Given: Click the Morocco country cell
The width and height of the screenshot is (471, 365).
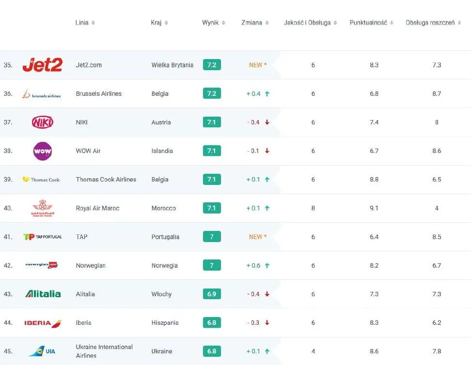Looking at the screenshot, I should pyautogui.click(x=164, y=208).
